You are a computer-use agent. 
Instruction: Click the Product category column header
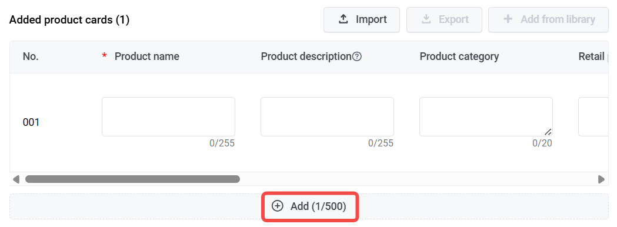click(x=459, y=56)
